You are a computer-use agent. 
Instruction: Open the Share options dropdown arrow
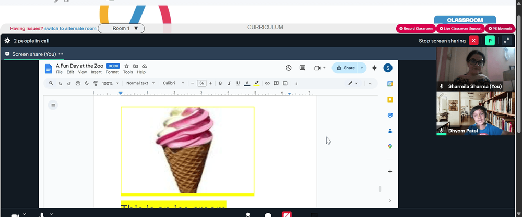[362, 68]
